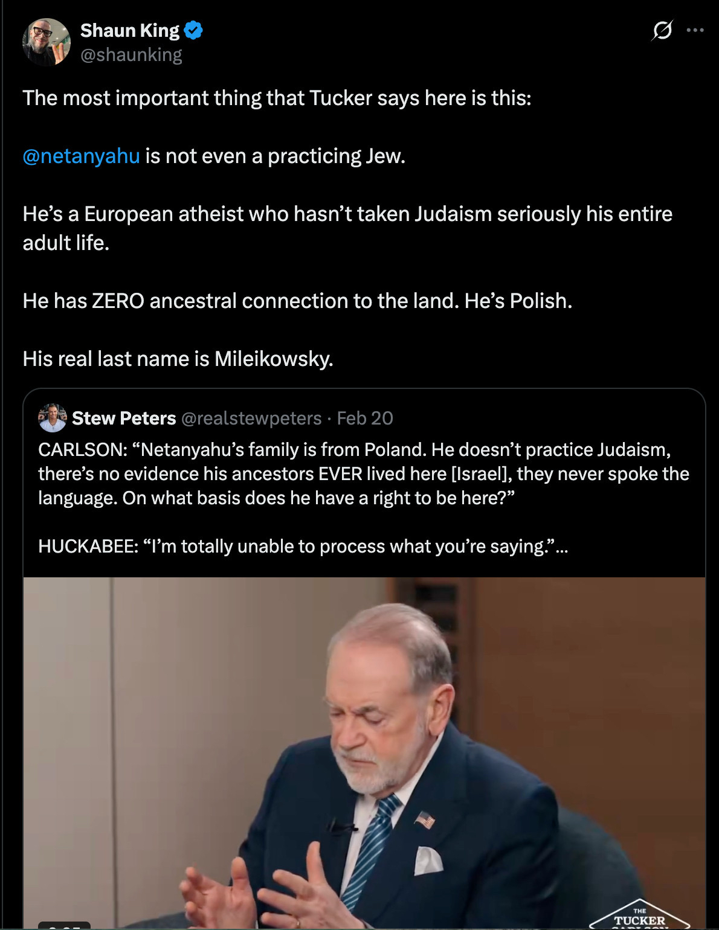
Task: Click the Tucker Carlson logo watermark
Action: tap(639, 917)
